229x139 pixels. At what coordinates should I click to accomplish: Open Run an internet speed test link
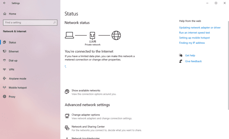click(194, 33)
